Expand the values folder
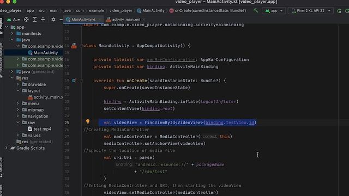 click(18, 135)
